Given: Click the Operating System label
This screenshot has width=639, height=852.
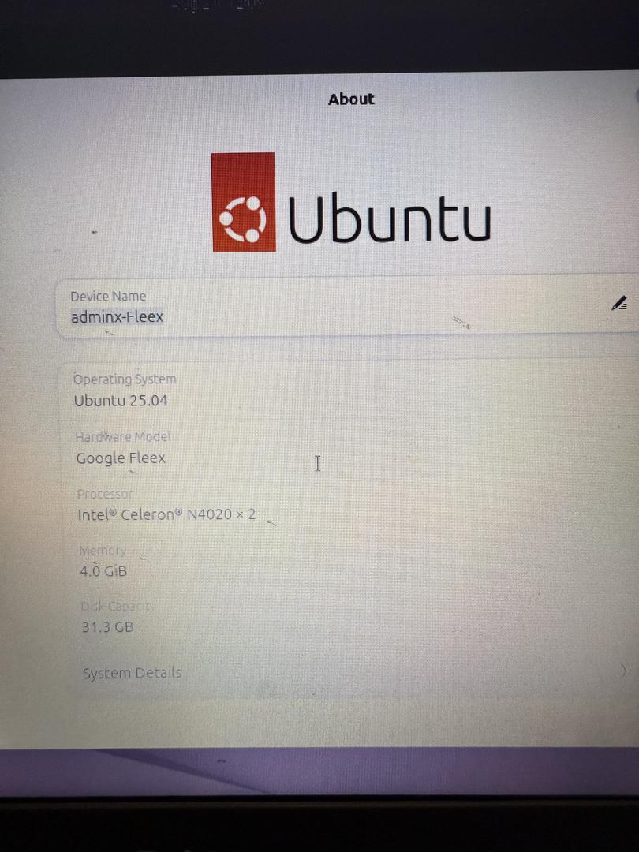Looking at the screenshot, I should tap(125, 379).
